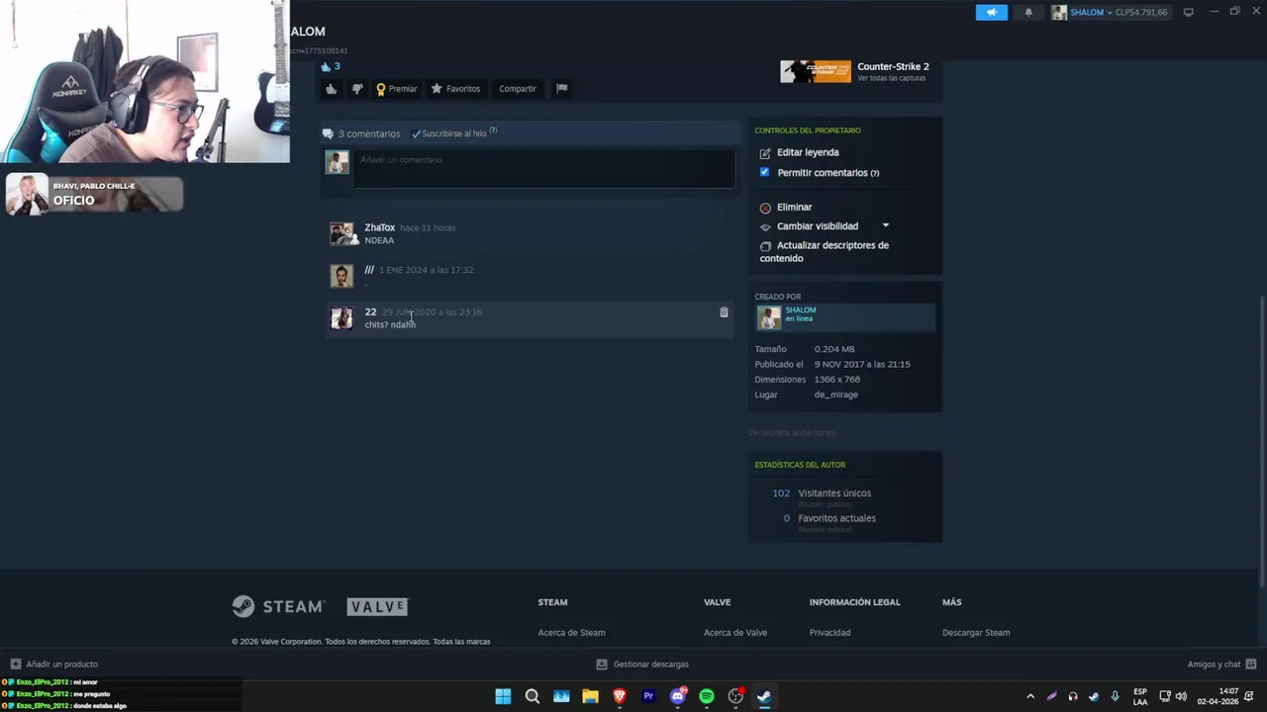
Task: Click the subscribe help question mark
Action: (493, 131)
